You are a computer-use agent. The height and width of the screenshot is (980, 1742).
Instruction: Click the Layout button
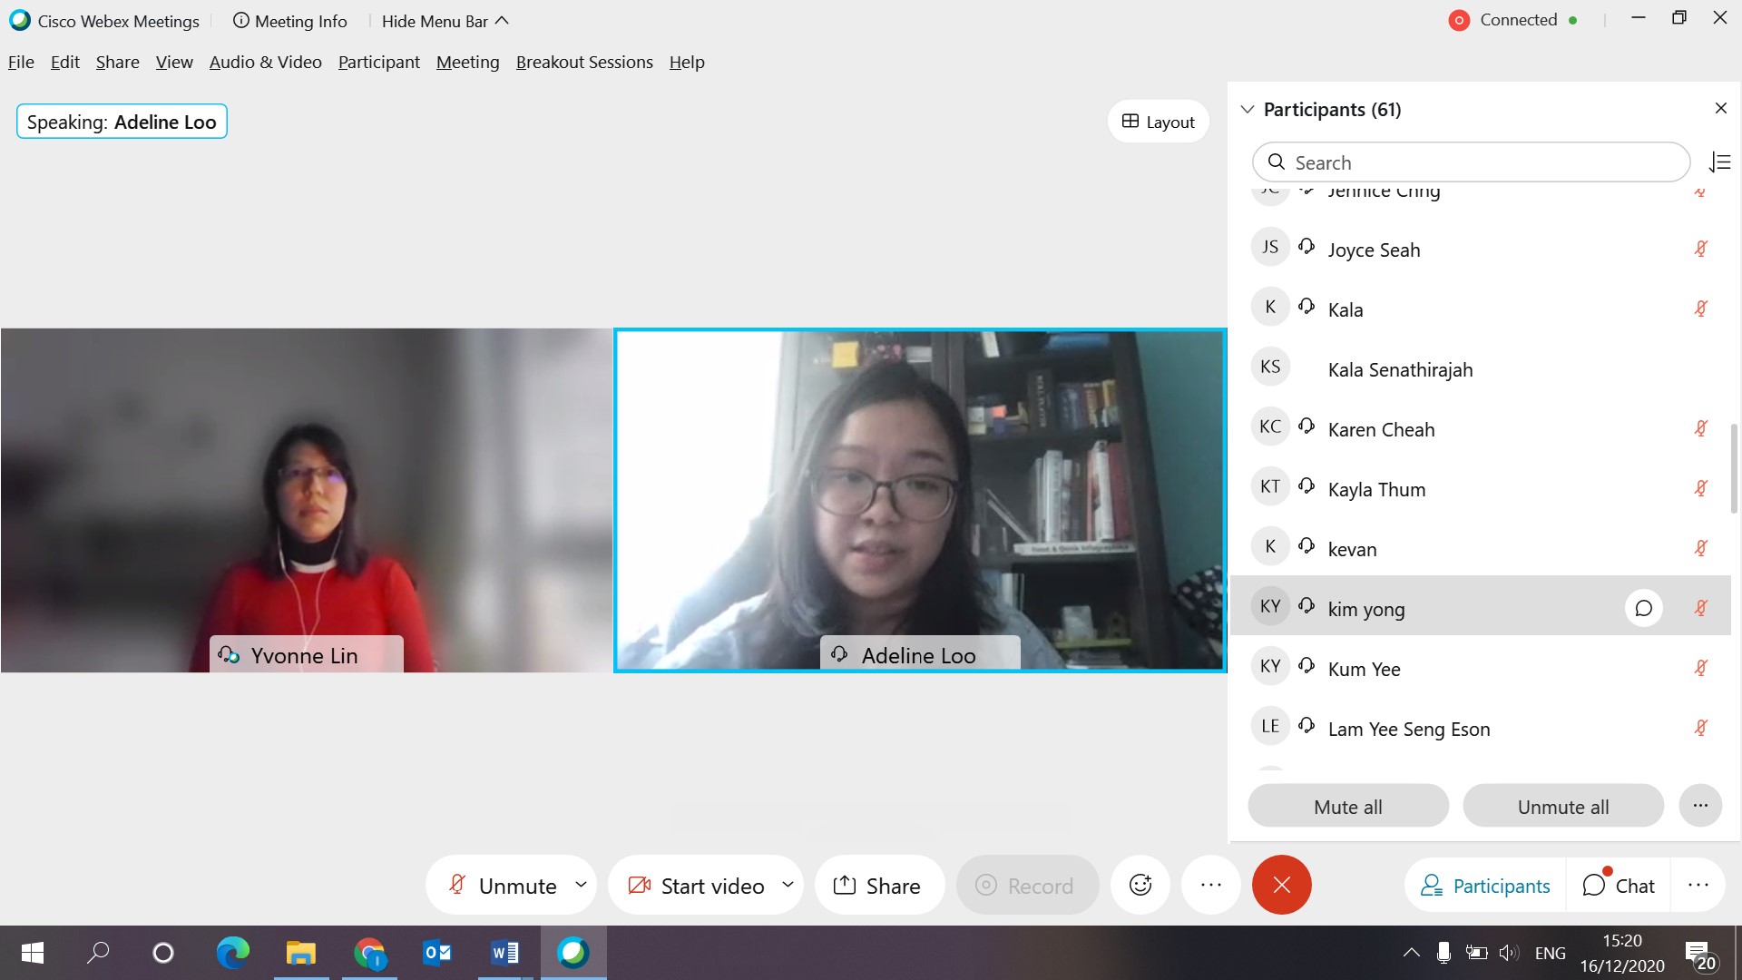coord(1159,122)
